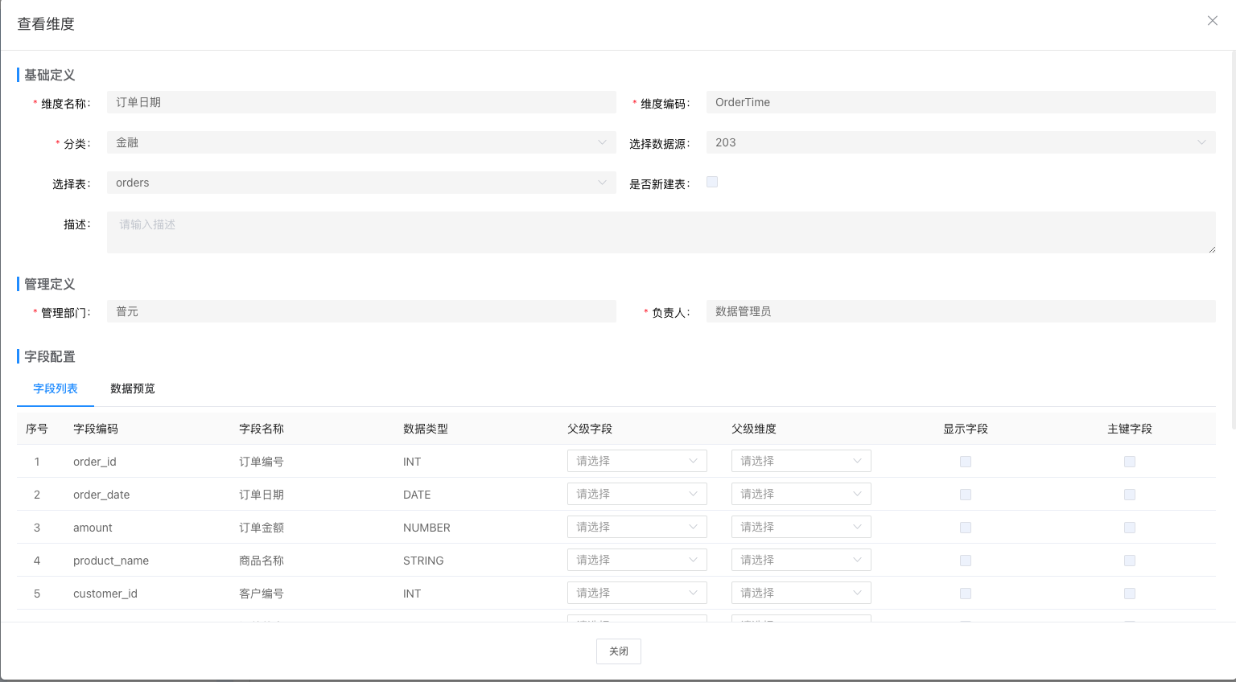Image resolution: width=1236 pixels, height=682 pixels.
Task: Open the 父级维度 dropdown for order_date row
Action: coord(800,494)
